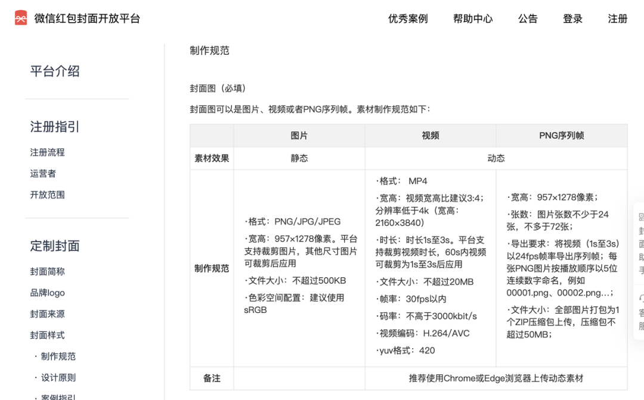Click the 登录 login link

[572, 18]
